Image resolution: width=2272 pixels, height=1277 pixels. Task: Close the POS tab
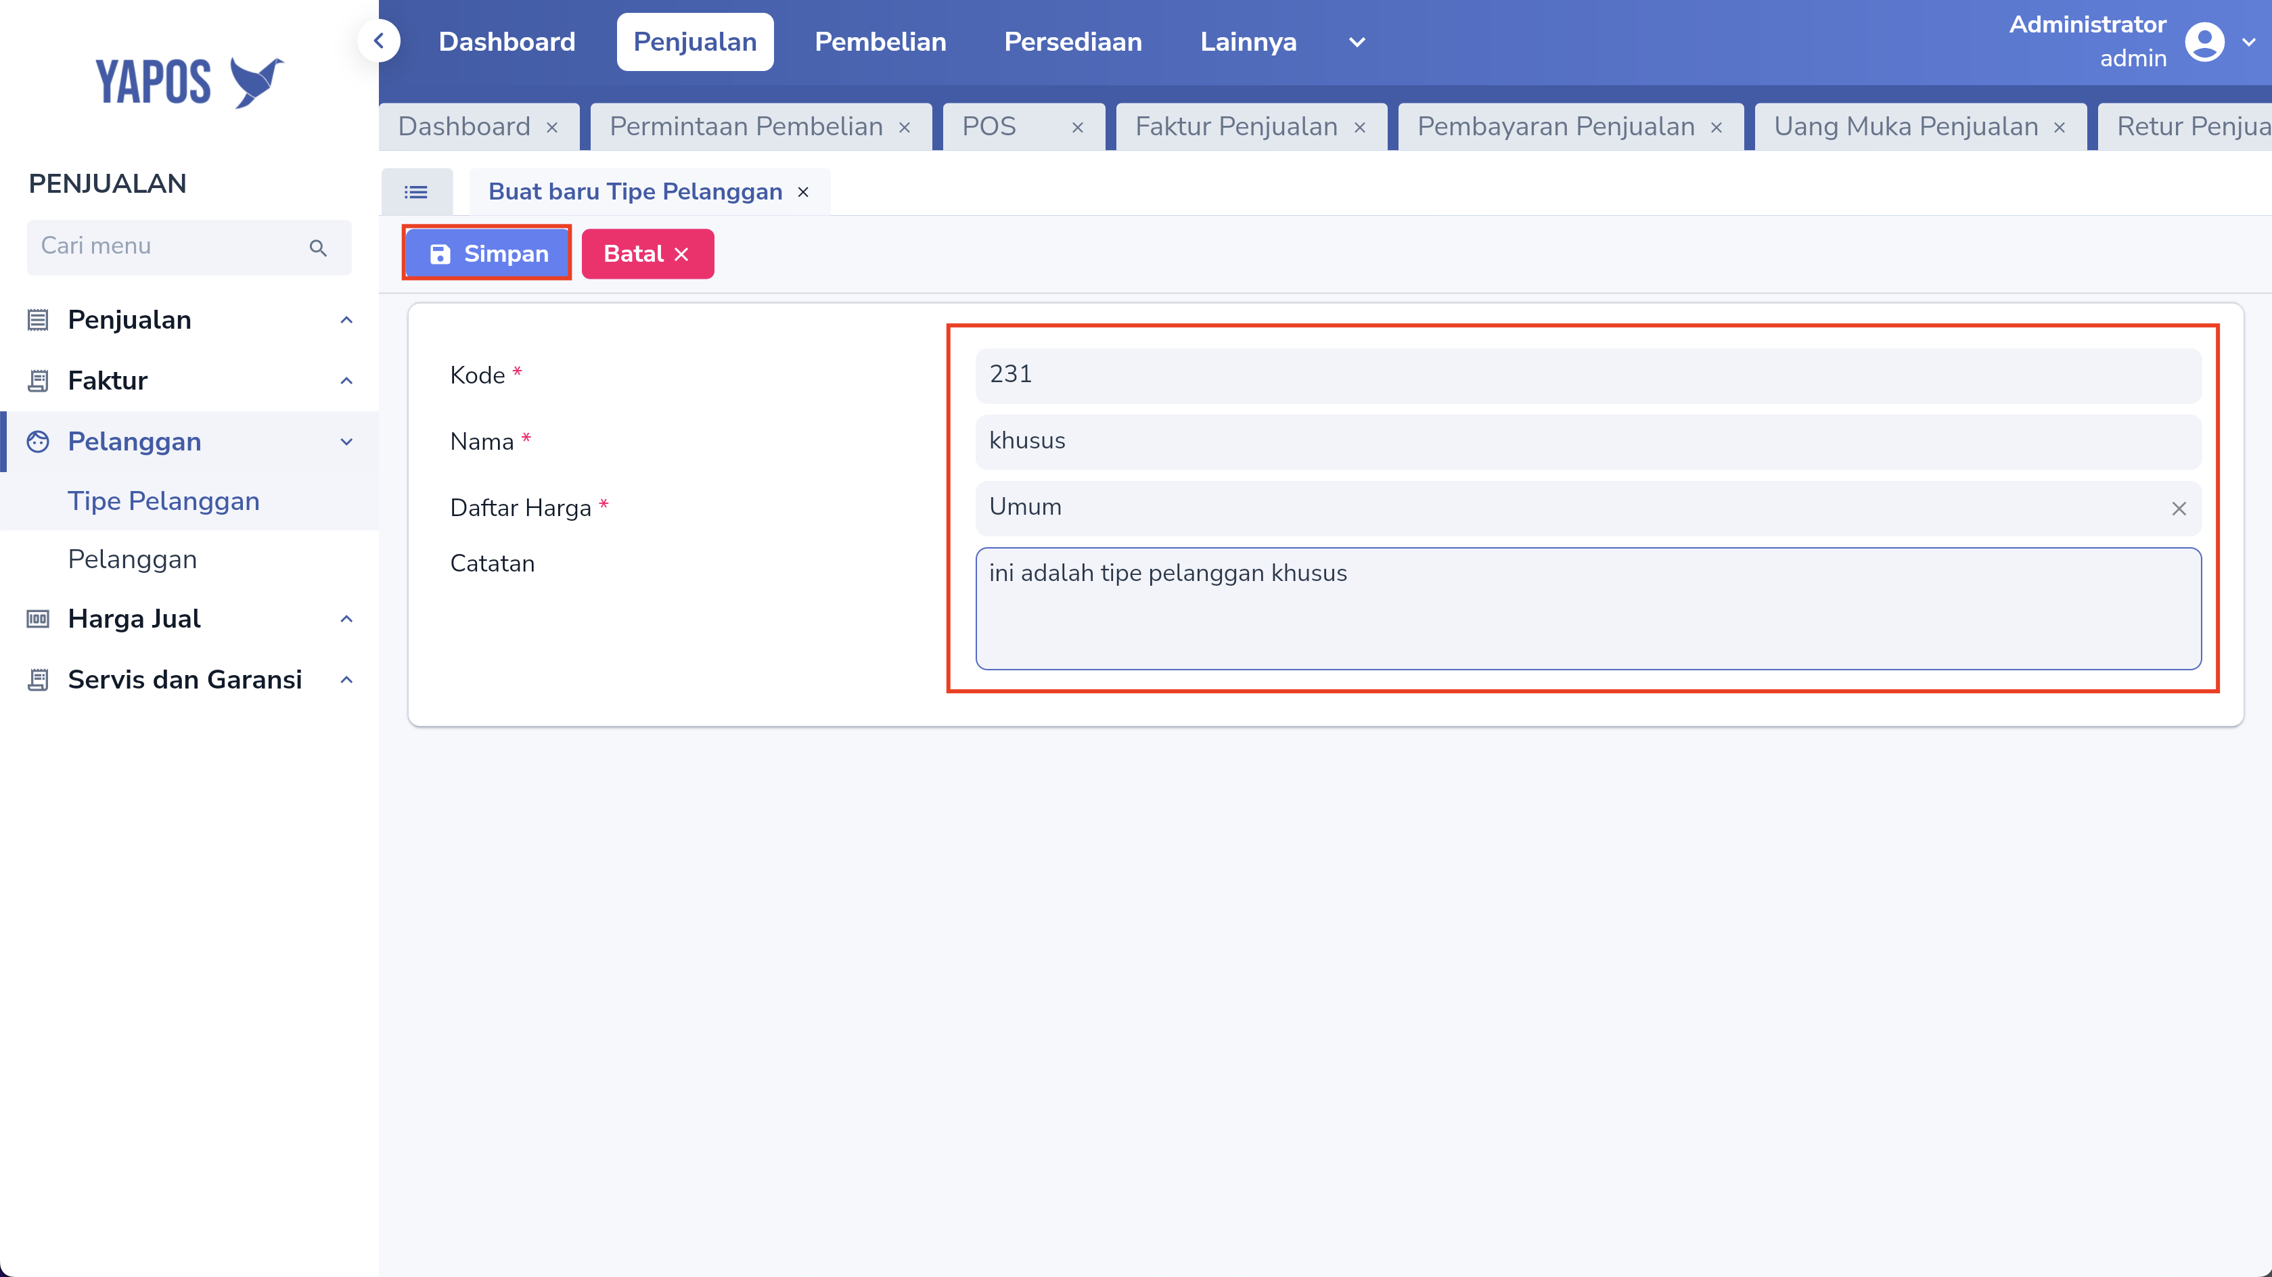(x=1078, y=127)
